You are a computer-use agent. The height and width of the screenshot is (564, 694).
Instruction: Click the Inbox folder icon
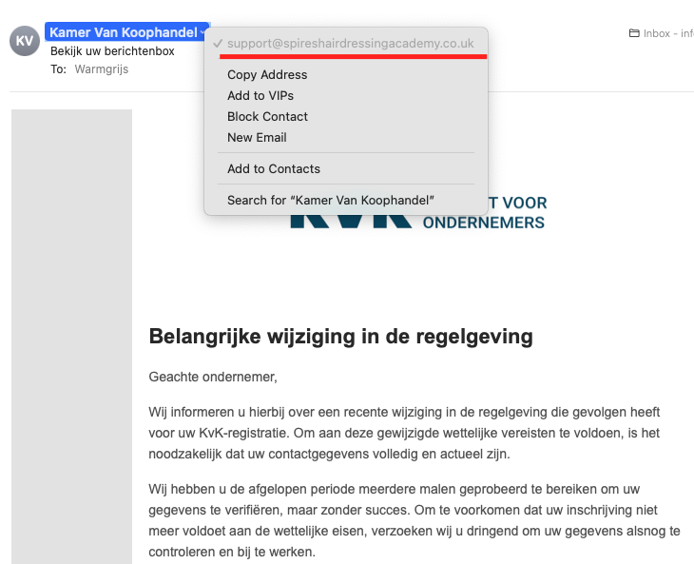point(634,33)
